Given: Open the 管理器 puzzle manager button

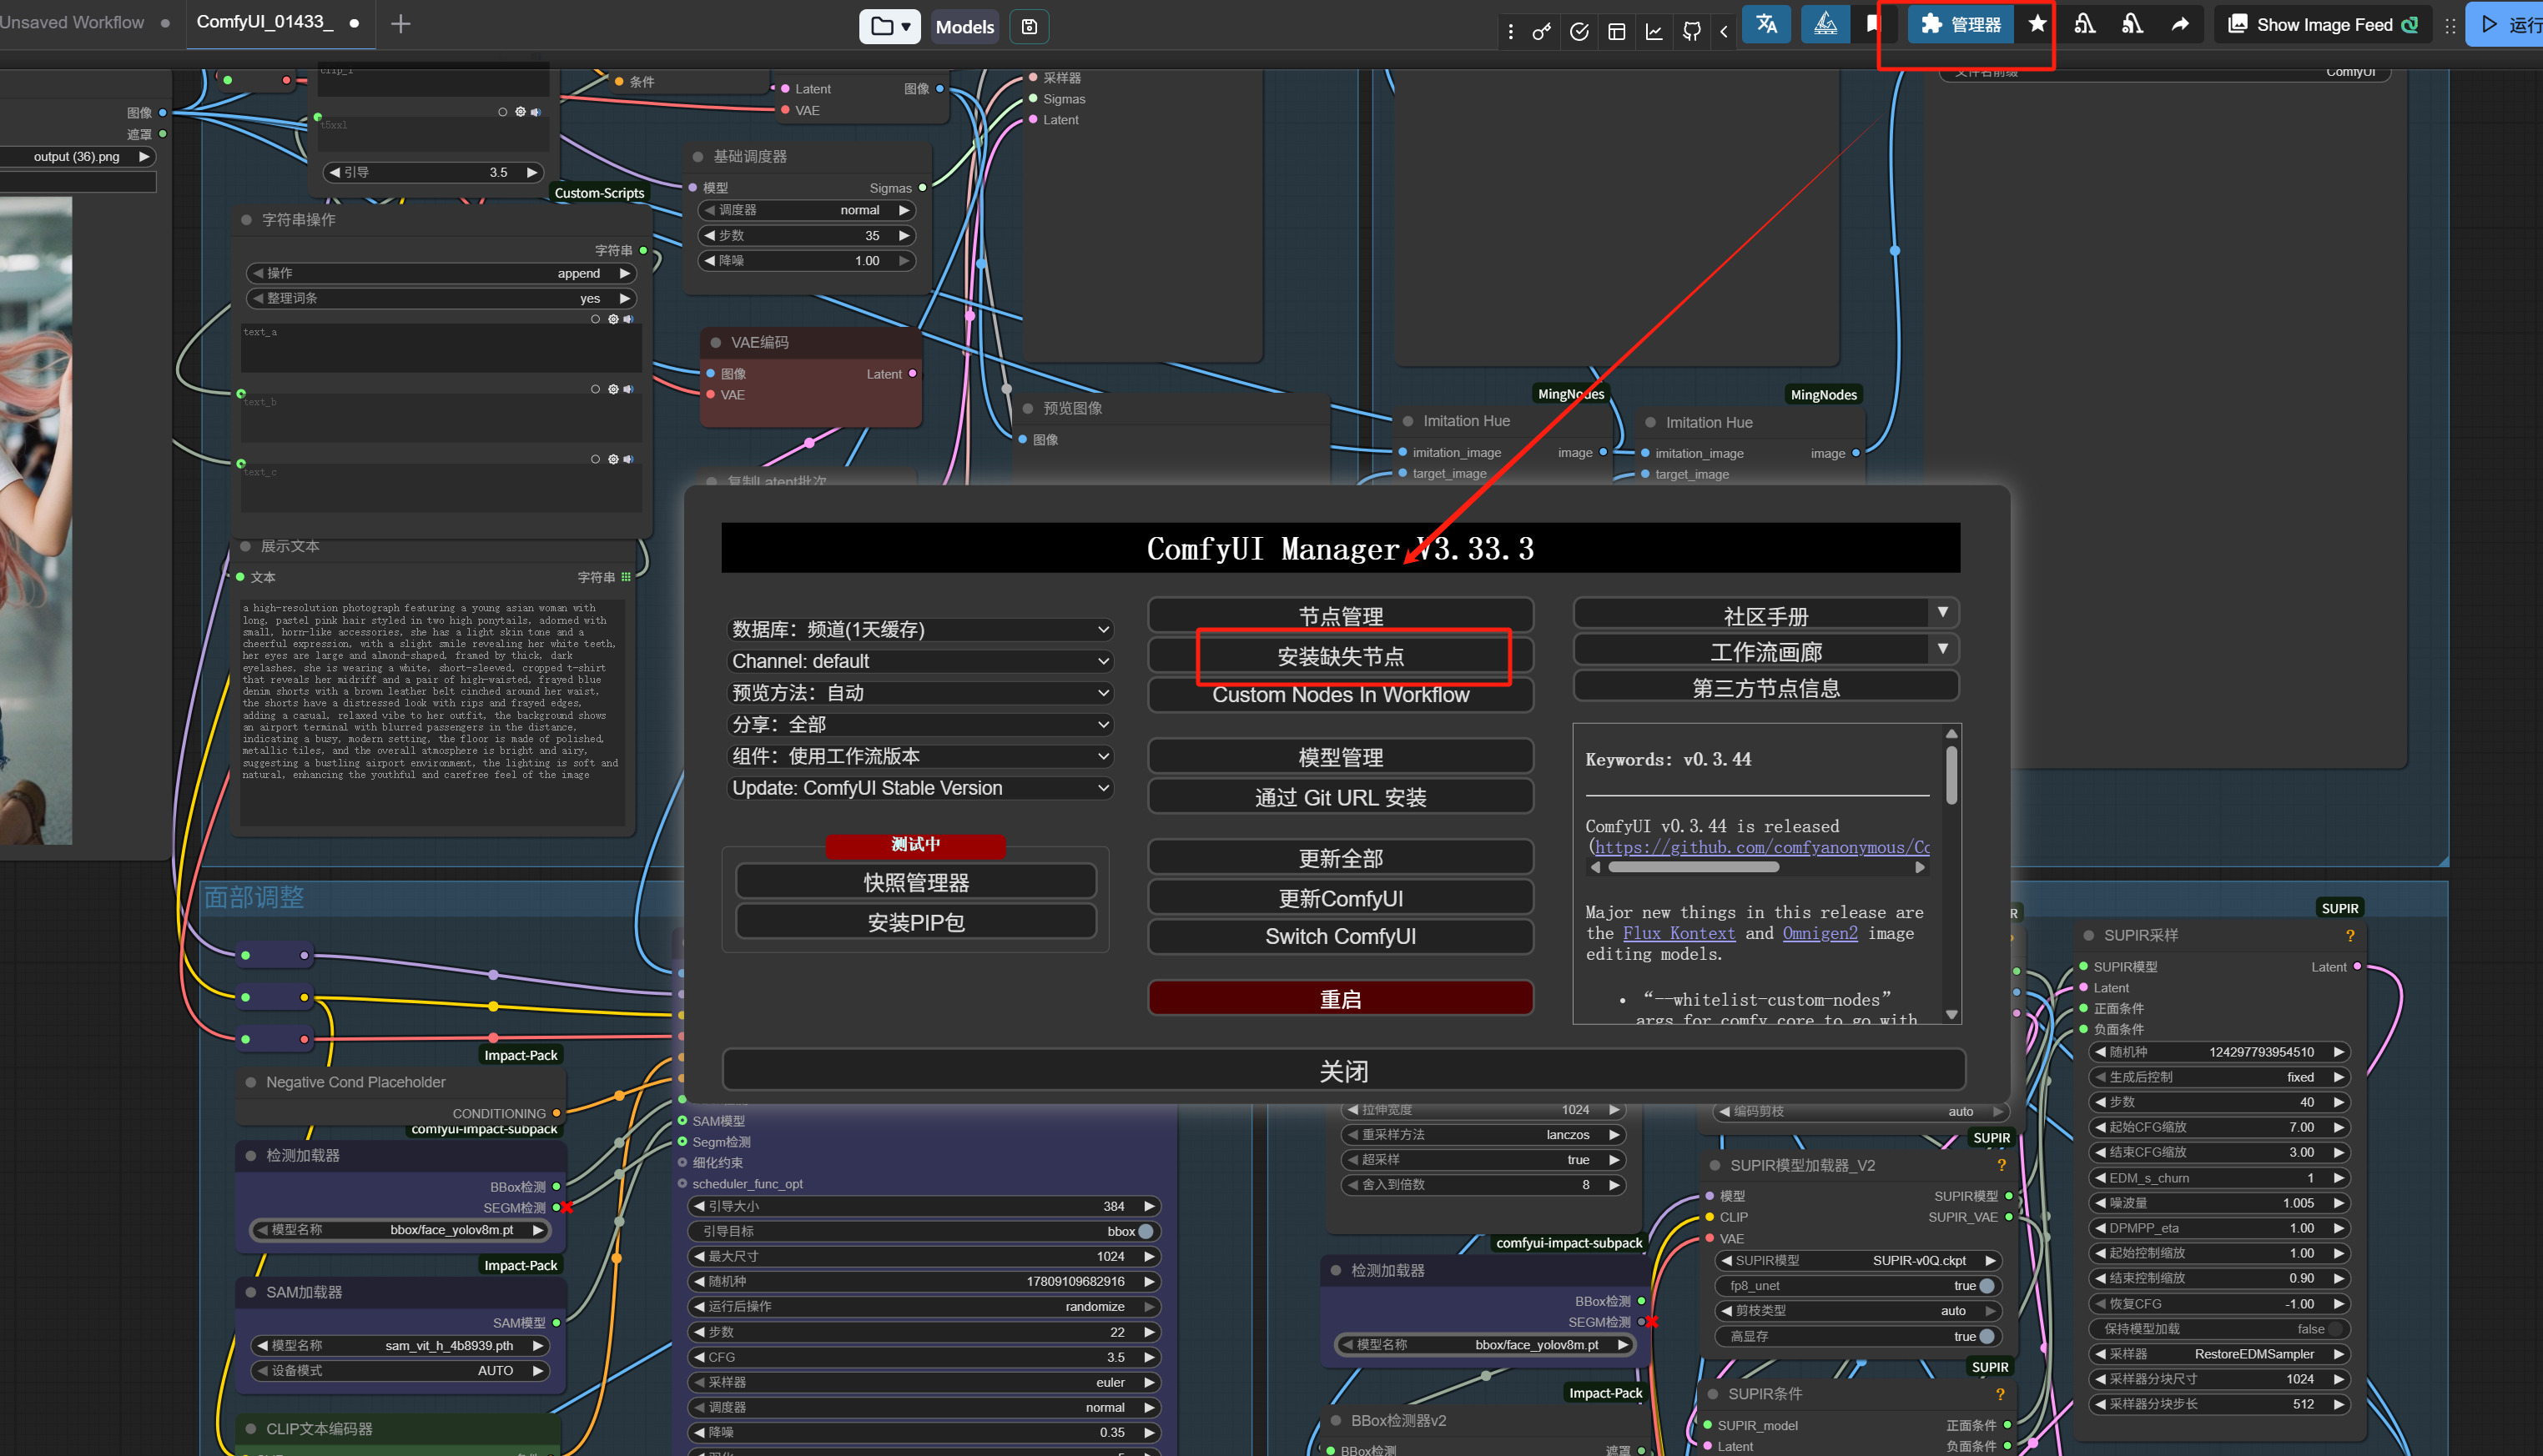Looking at the screenshot, I should tap(1960, 25).
